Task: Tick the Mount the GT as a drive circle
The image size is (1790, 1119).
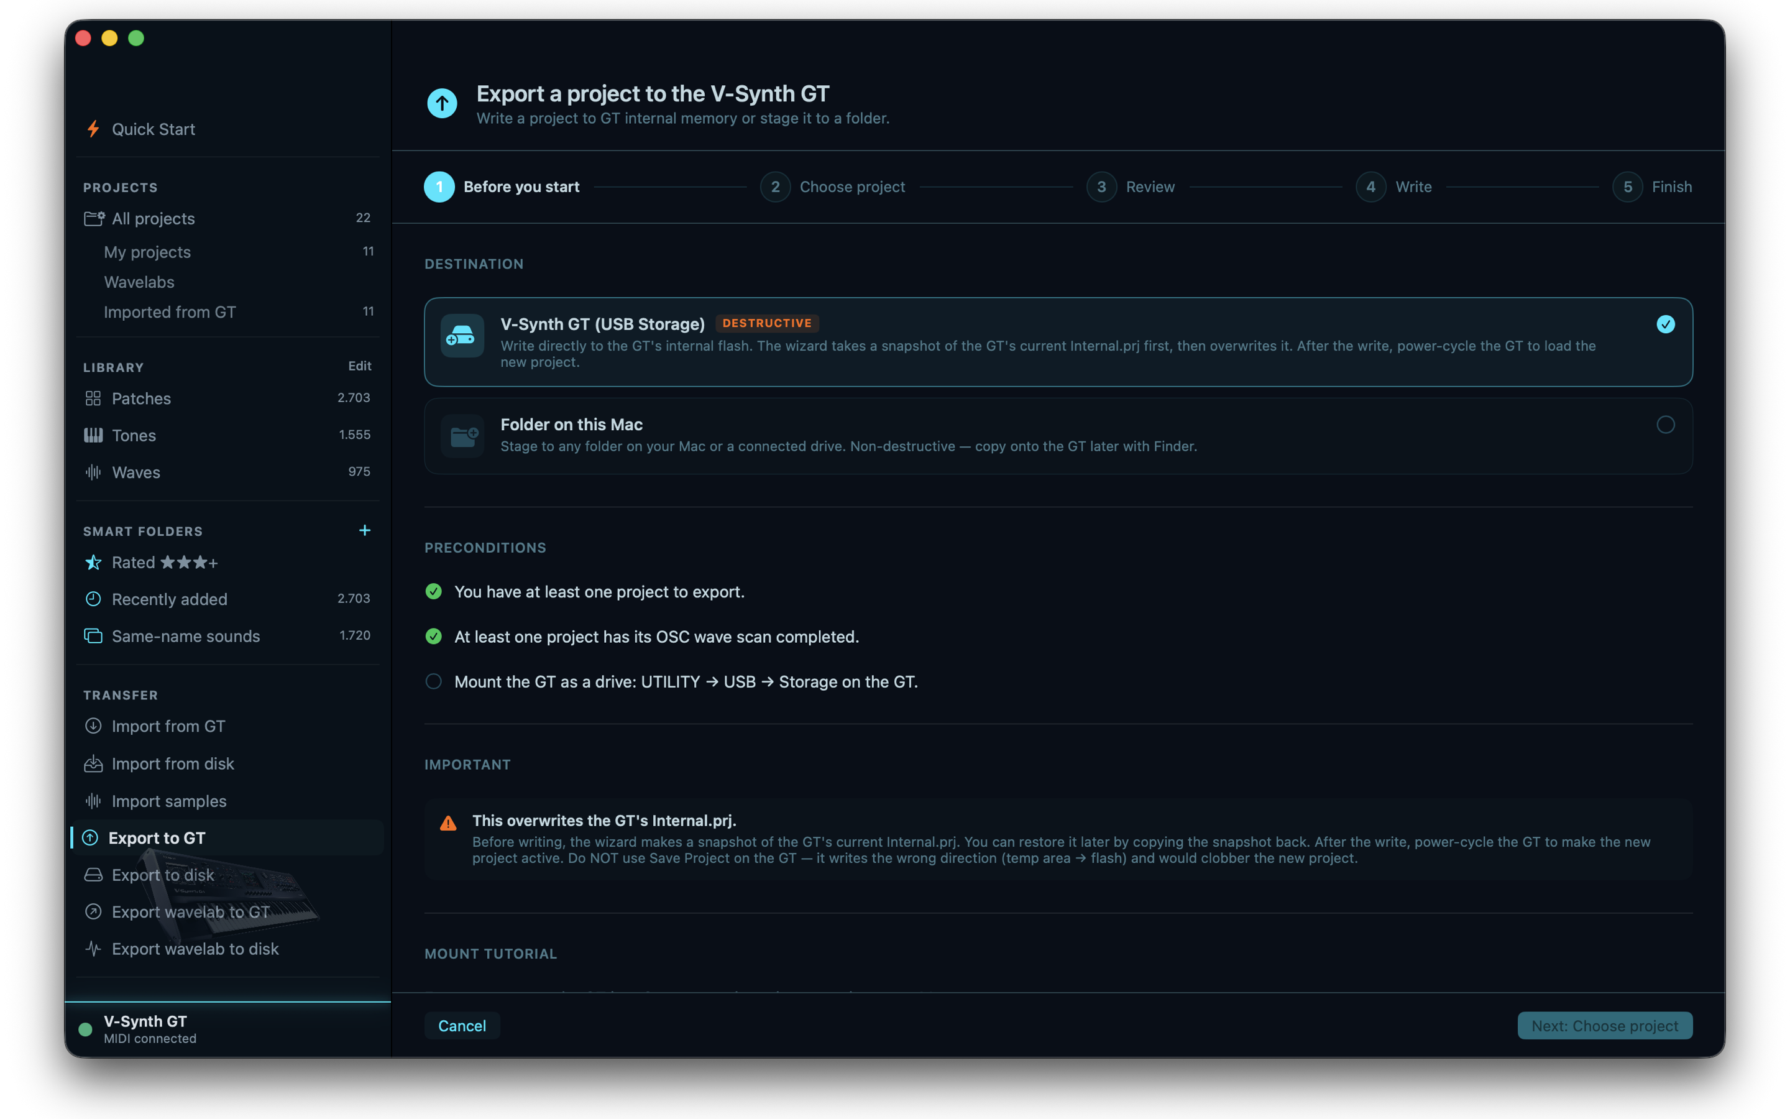Action: [x=434, y=681]
